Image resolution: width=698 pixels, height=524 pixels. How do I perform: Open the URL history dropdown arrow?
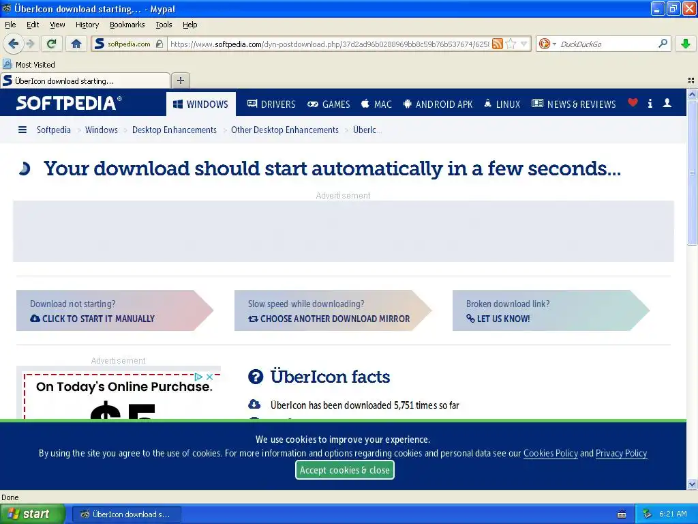click(524, 44)
